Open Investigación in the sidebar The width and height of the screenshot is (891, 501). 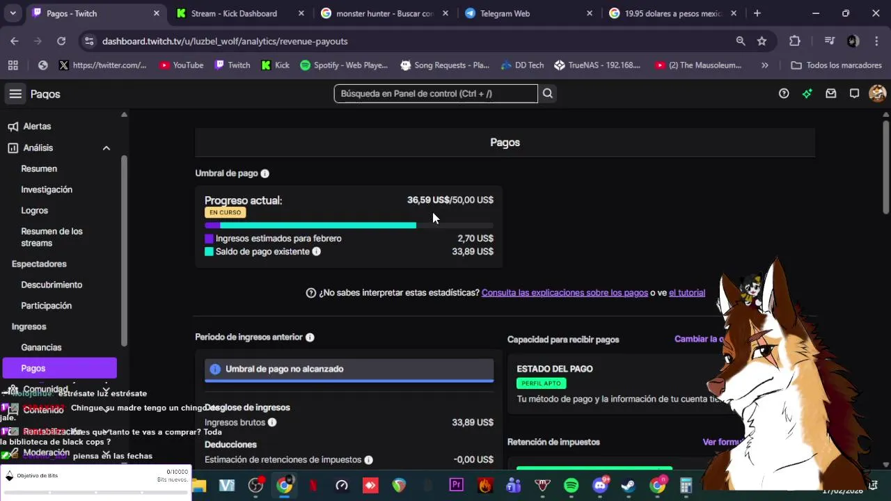[x=47, y=189]
